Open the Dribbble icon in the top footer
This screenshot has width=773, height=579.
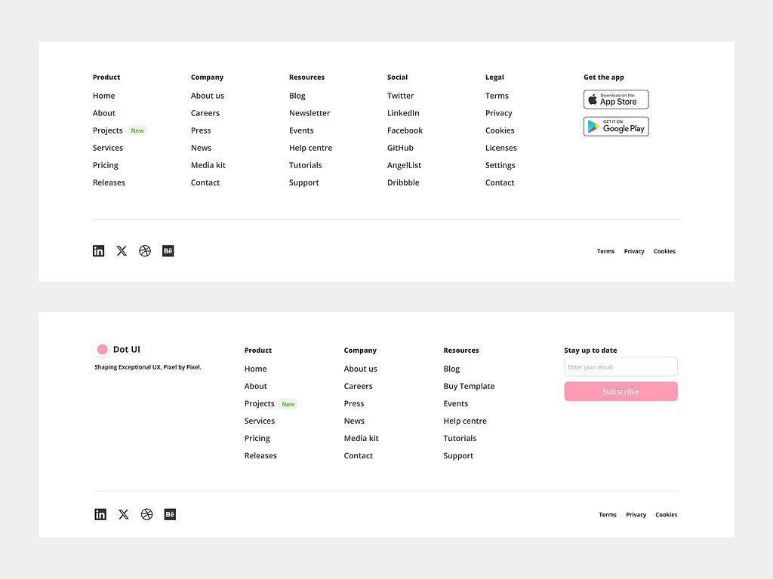pos(145,251)
